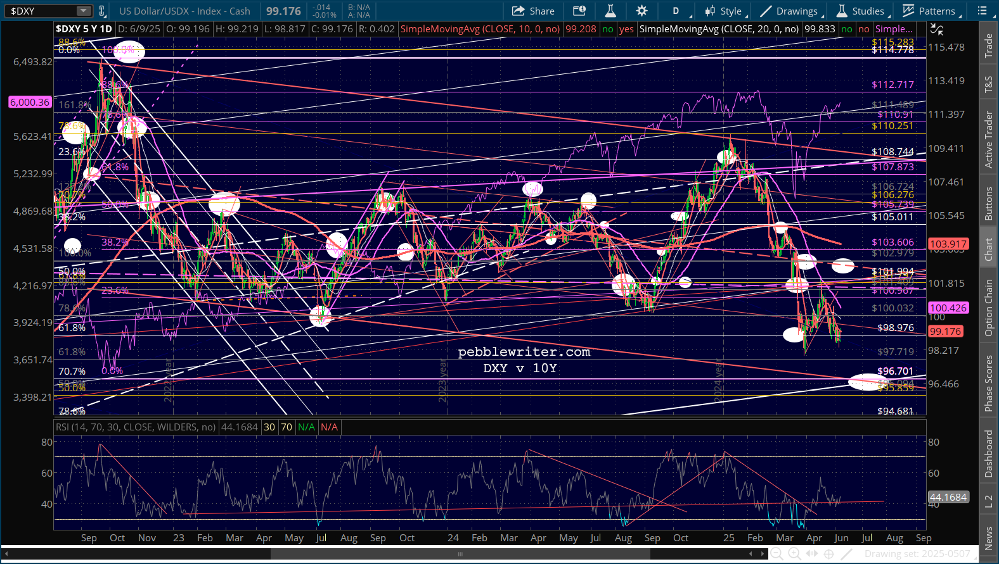Click the Share icon in the toolbar
Image resolution: width=999 pixels, height=564 pixels.
click(519, 11)
